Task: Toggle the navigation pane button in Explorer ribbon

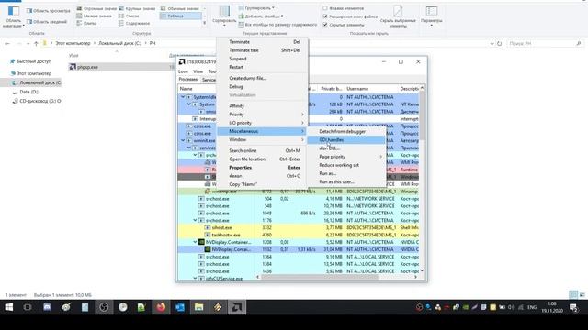Action: [x=13, y=16]
